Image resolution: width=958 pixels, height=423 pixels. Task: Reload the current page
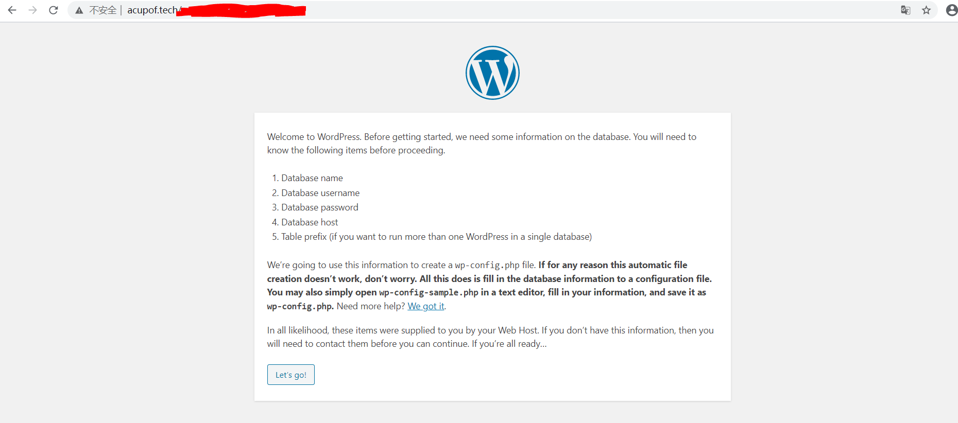[54, 10]
